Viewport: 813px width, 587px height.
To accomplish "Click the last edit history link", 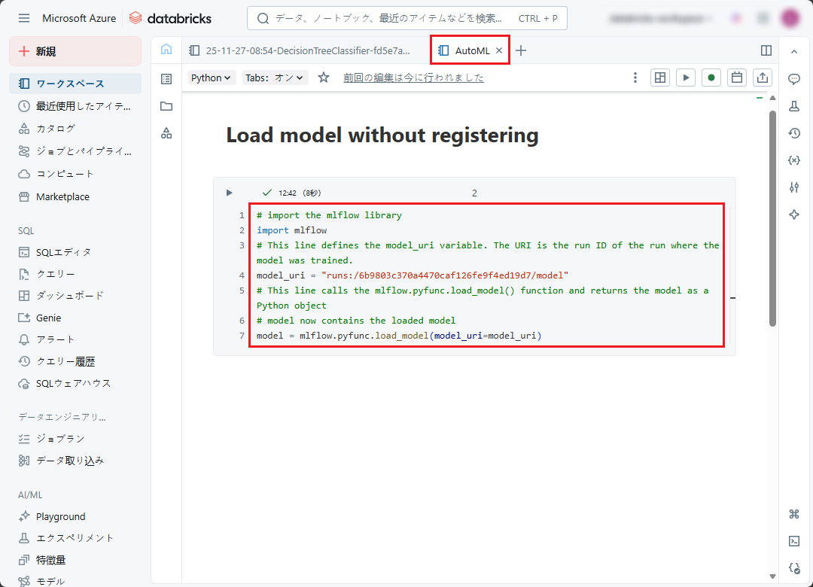I will [413, 78].
